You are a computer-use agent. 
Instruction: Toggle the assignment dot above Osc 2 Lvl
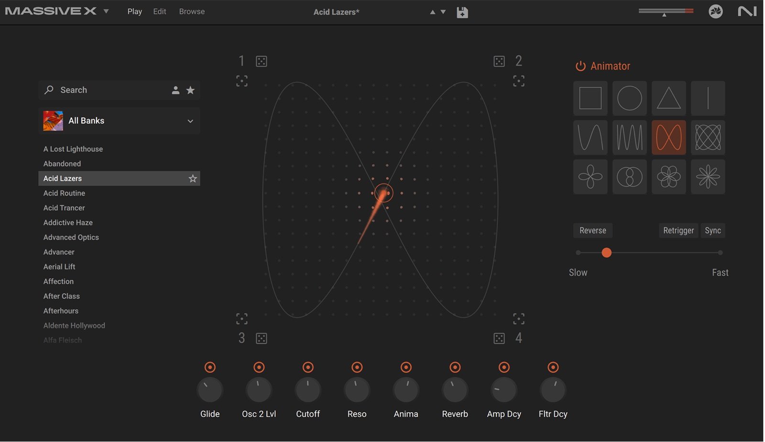pos(259,367)
